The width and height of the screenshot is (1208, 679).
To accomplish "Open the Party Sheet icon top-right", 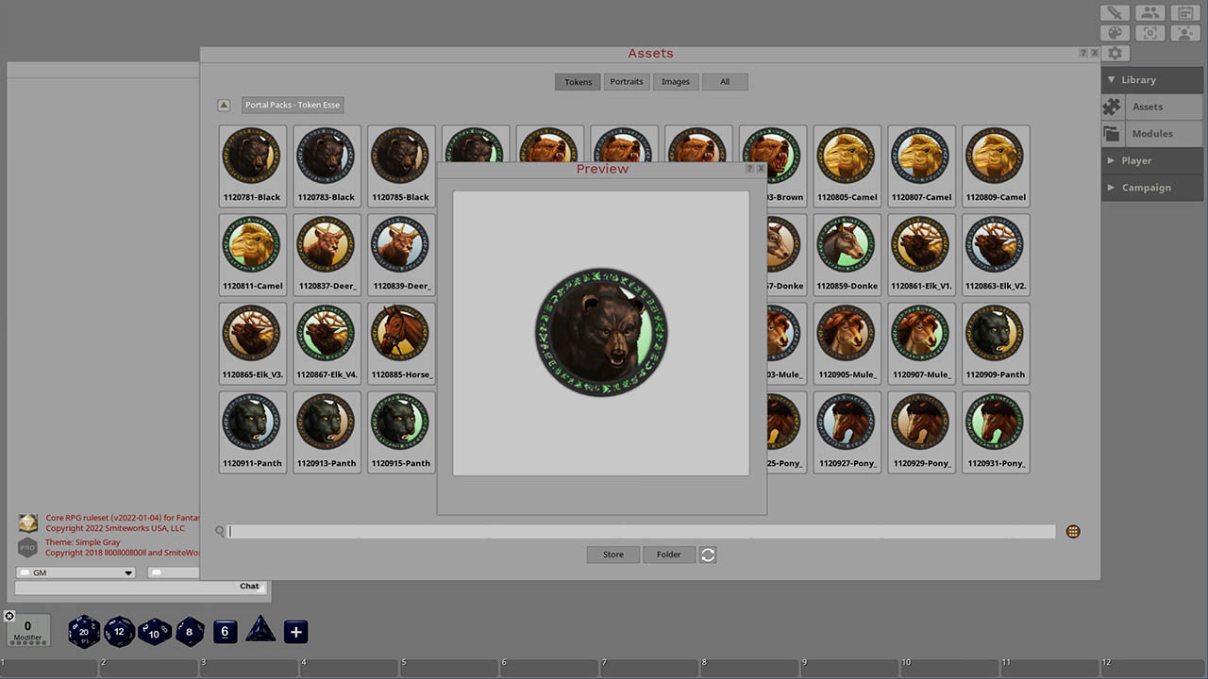I will click(x=1149, y=12).
